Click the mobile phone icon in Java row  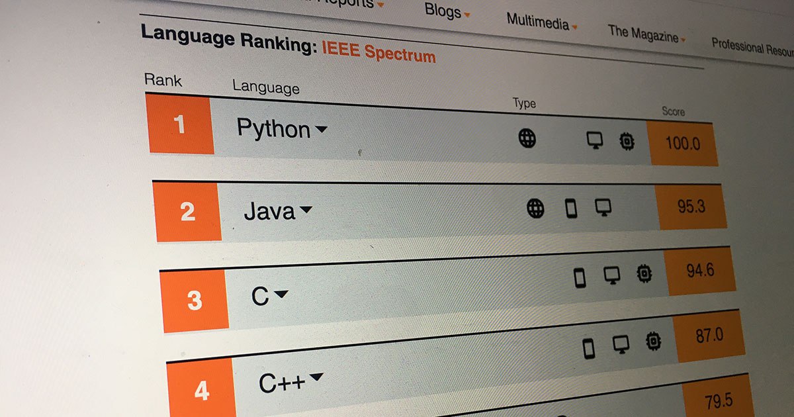(571, 209)
